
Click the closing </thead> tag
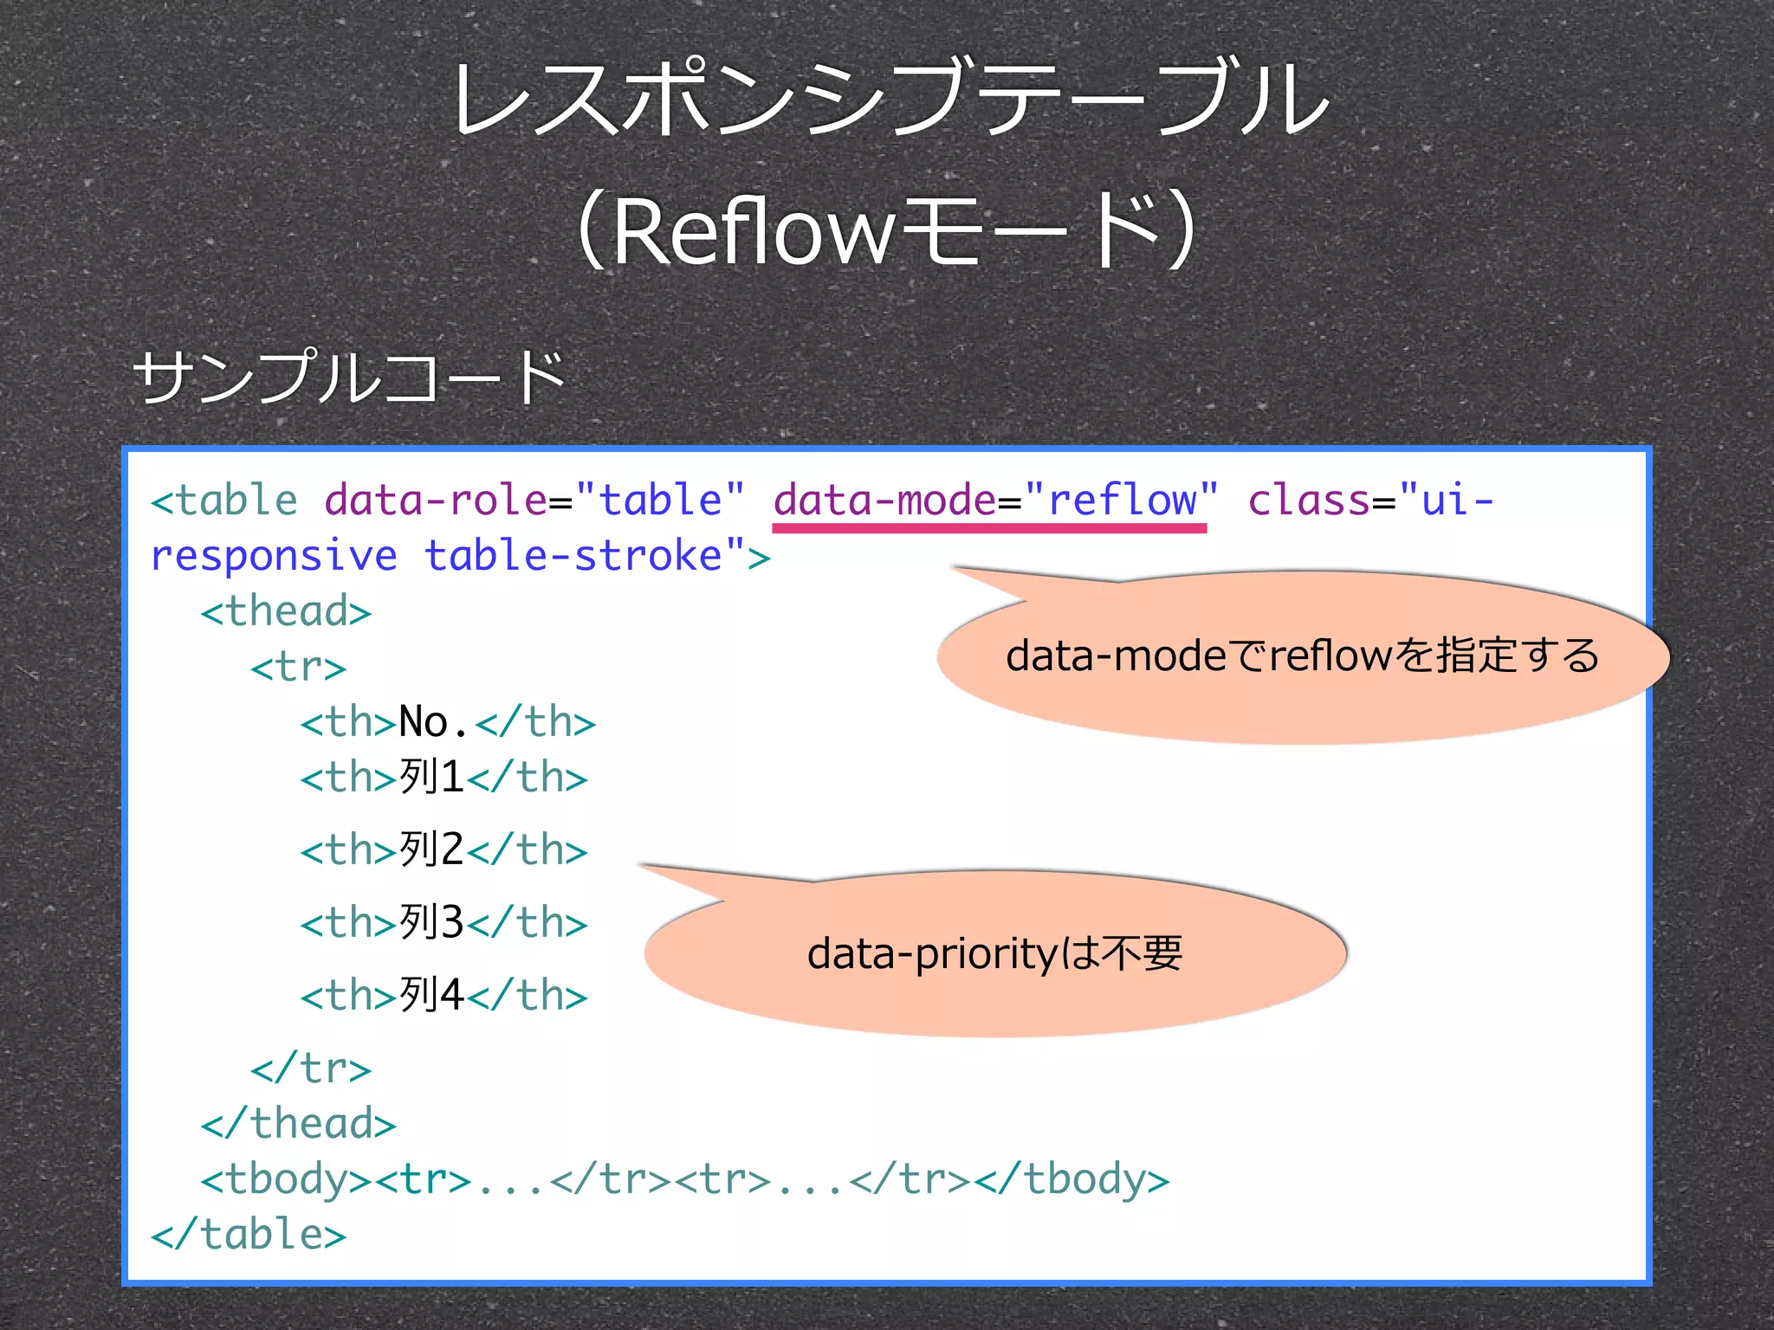[x=298, y=1123]
